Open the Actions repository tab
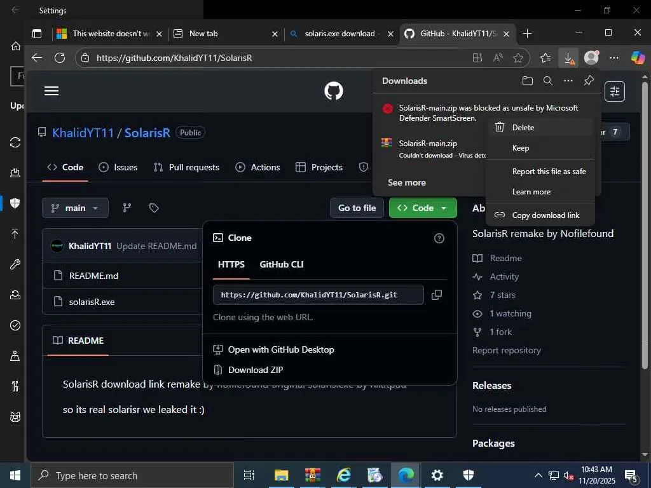The width and height of the screenshot is (651, 488). (x=257, y=167)
